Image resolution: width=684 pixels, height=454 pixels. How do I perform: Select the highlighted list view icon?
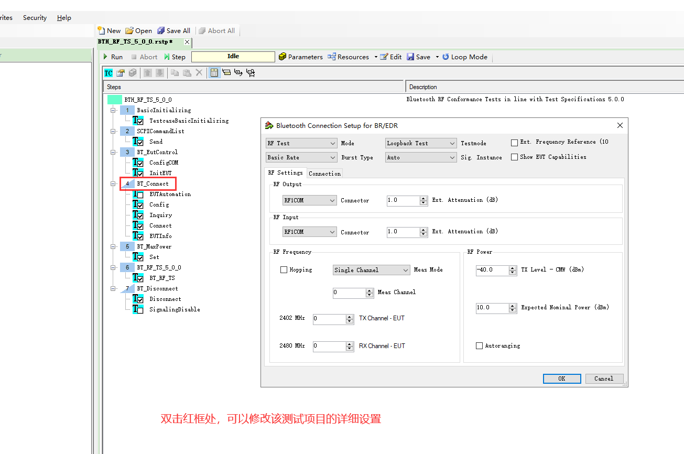pos(214,73)
